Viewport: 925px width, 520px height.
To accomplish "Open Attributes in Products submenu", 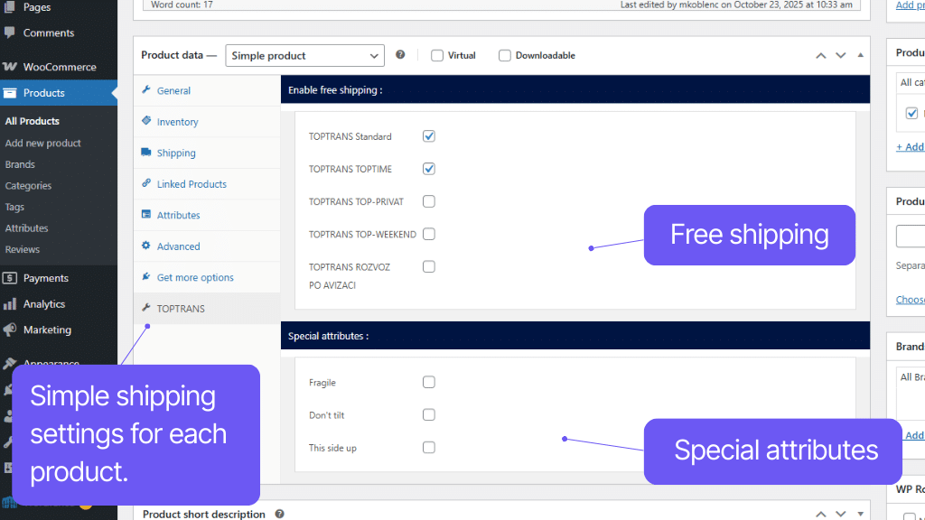I will 26,227.
